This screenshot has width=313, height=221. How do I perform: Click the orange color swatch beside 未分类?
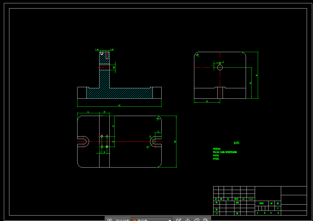click(135, 220)
